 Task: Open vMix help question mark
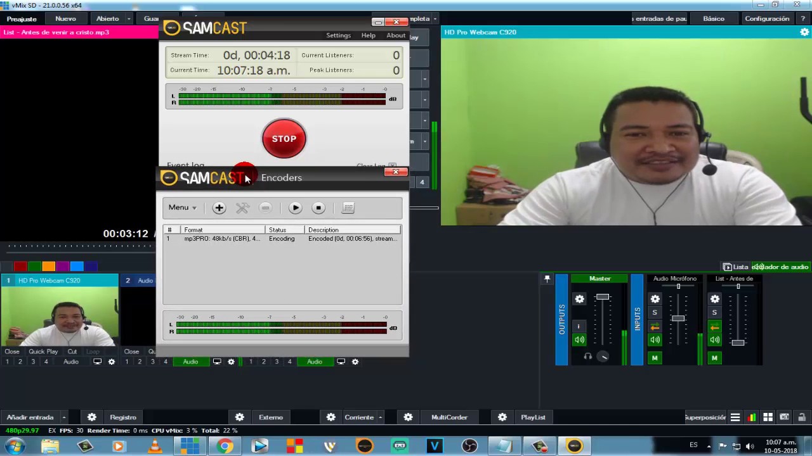[803, 18]
